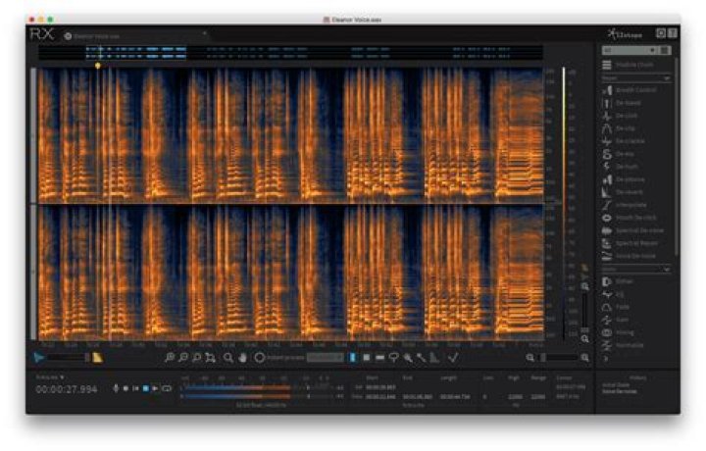Select the Time selection tool
This screenshot has height=451, width=706.
pyautogui.click(x=353, y=358)
